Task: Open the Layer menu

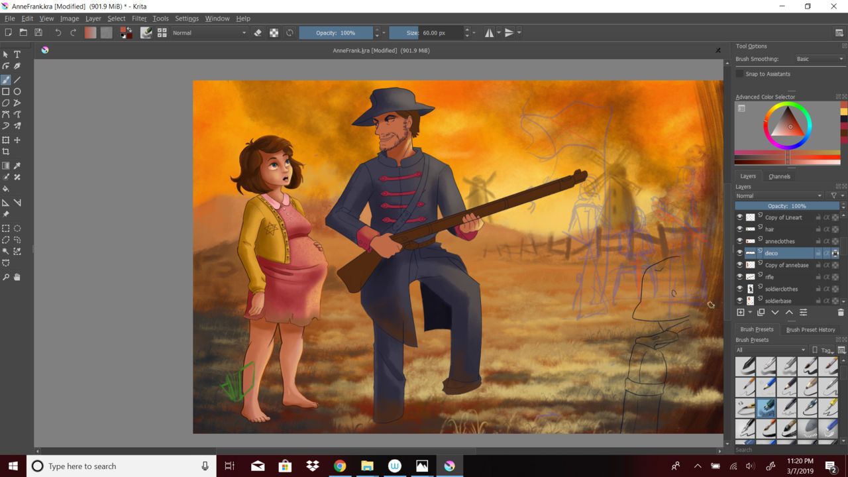Action: 93,19
